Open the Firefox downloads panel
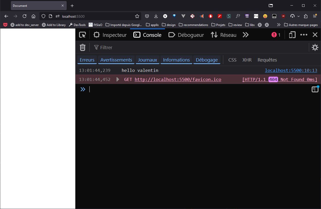321x209 pixels. tap(156, 16)
